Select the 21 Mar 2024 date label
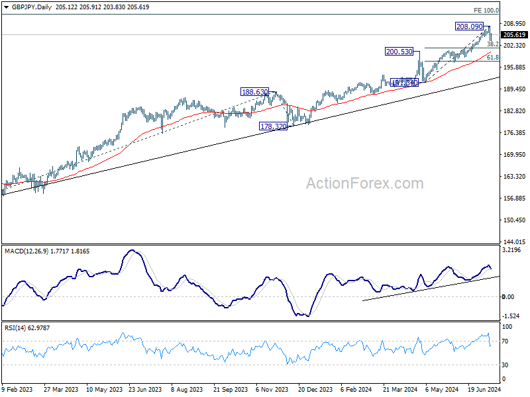 [x=400, y=389]
